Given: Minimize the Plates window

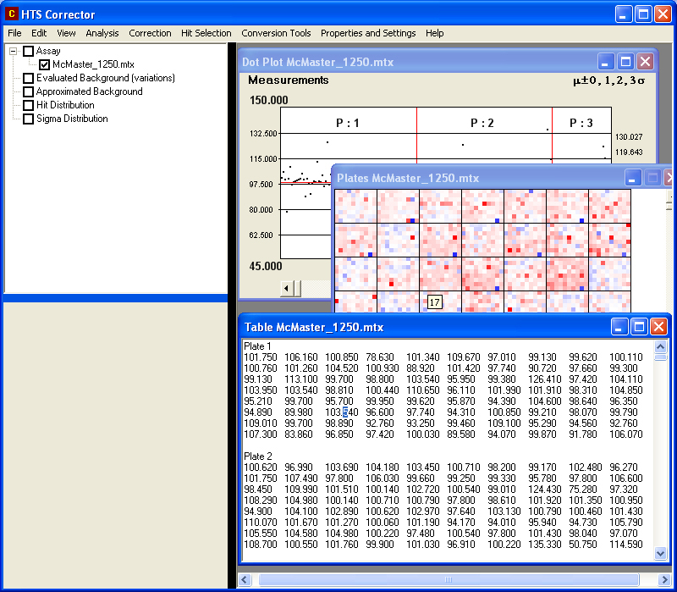Looking at the screenshot, I should [x=632, y=178].
